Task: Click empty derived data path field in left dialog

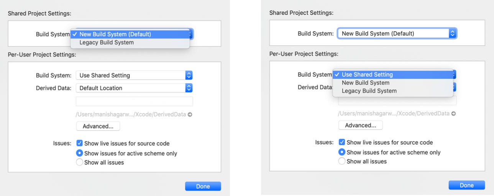Action: pos(134,101)
